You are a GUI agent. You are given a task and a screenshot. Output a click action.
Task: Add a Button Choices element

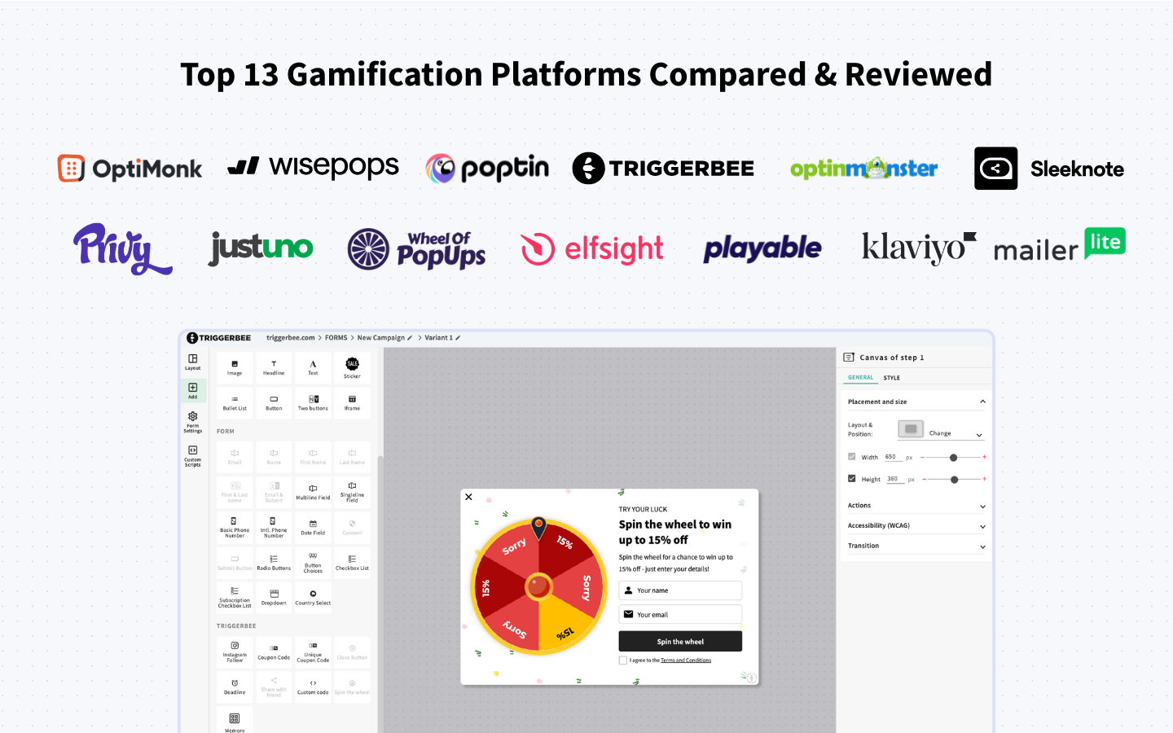click(313, 563)
